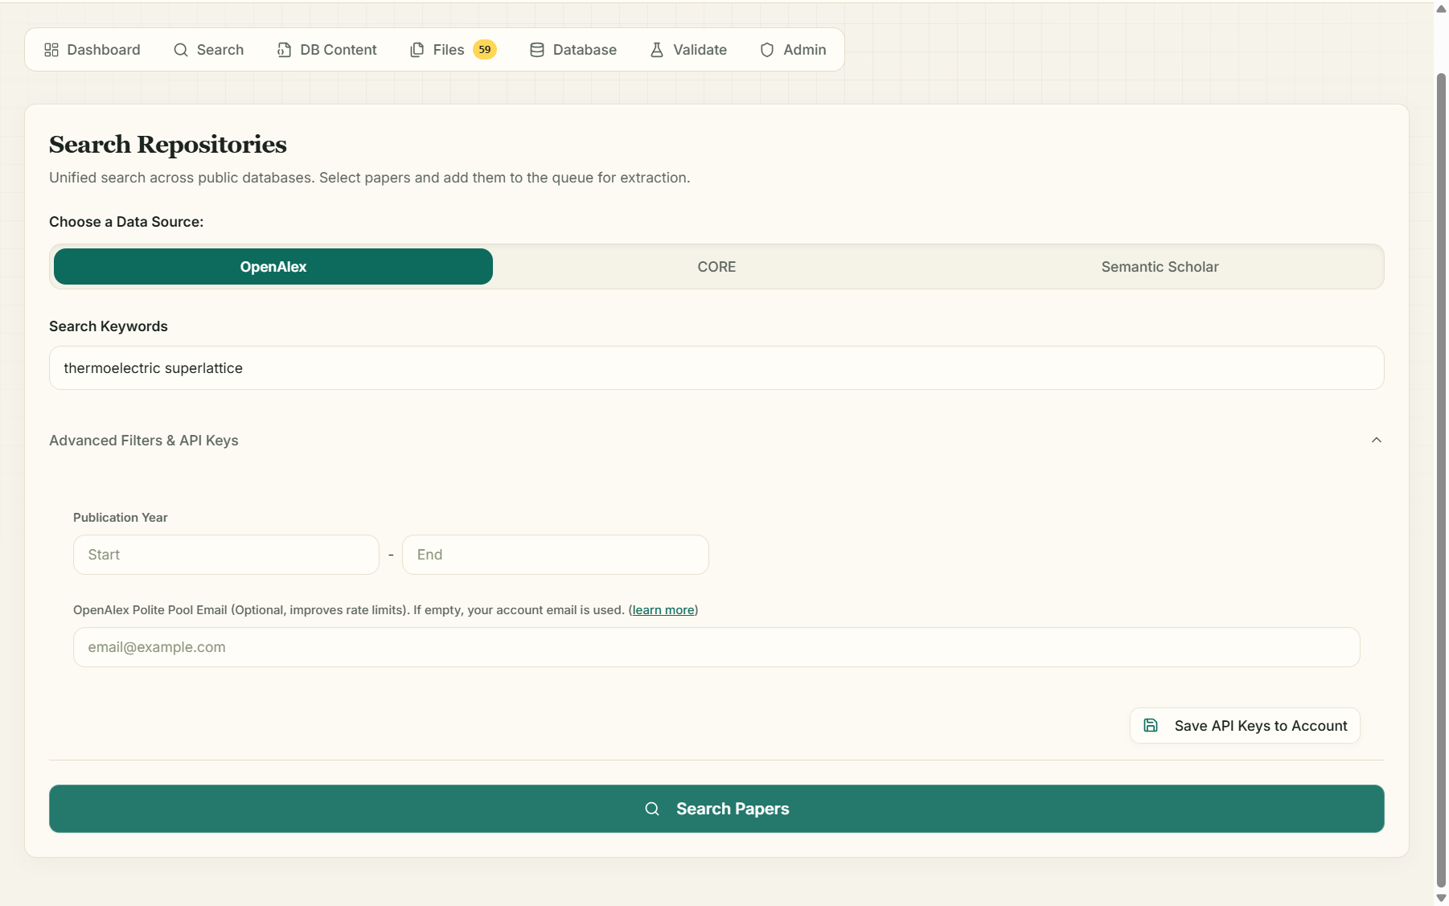Click the Search magnifier icon in nav
The image size is (1449, 906).
point(181,50)
